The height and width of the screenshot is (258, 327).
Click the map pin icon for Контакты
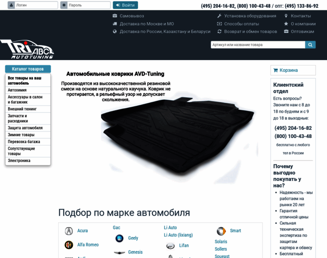tap(286, 15)
